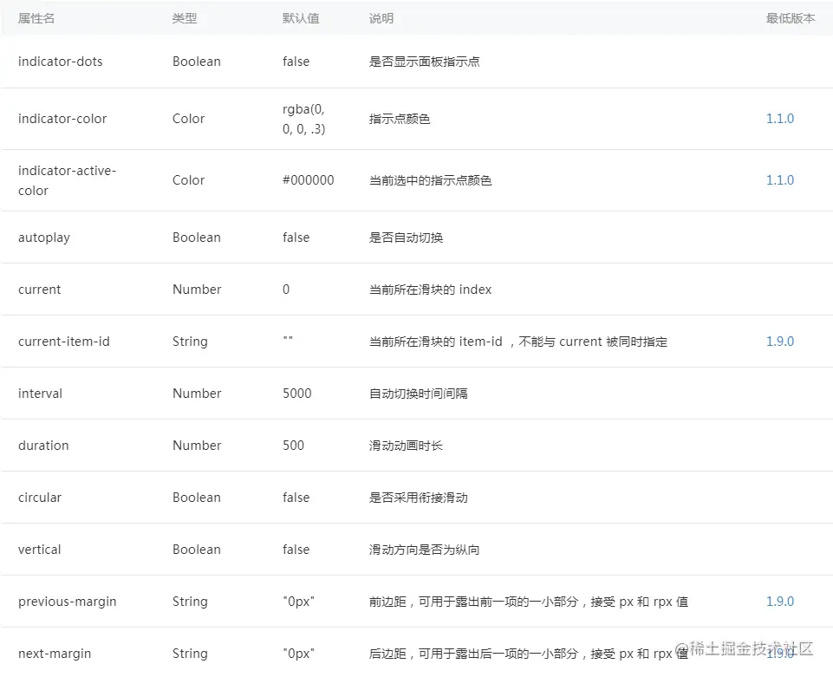This screenshot has width=833, height=677.
Task: Open the 1.1.0 version link for indicator-color
Action: (779, 119)
